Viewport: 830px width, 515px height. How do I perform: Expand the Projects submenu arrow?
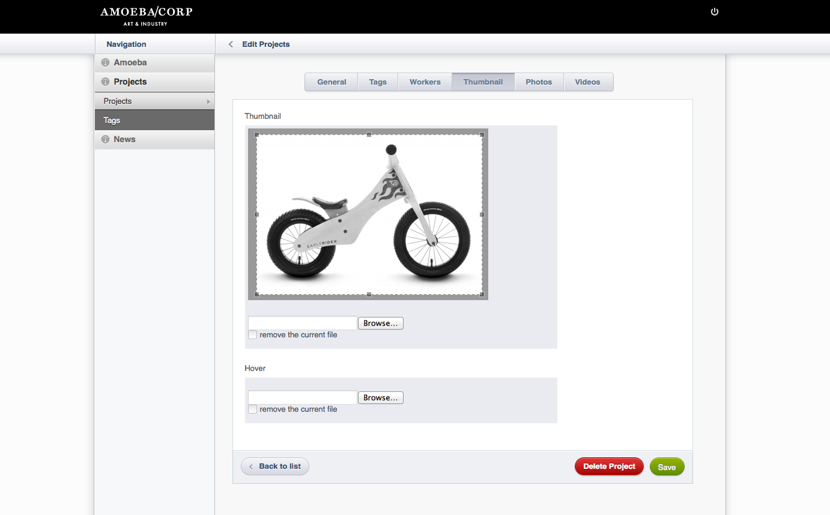coord(208,101)
